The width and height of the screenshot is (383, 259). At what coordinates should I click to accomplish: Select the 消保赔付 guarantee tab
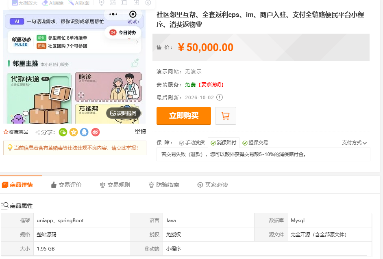[224, 143]
